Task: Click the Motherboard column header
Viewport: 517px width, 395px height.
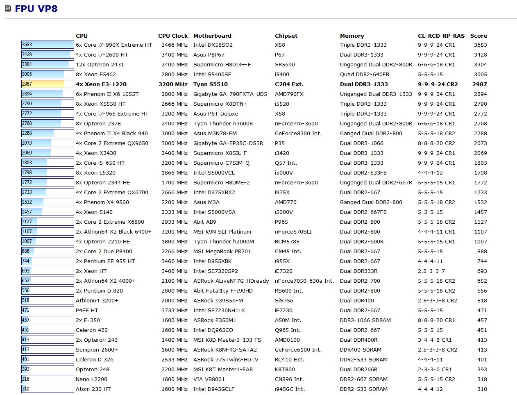Action: click(212, 36)
